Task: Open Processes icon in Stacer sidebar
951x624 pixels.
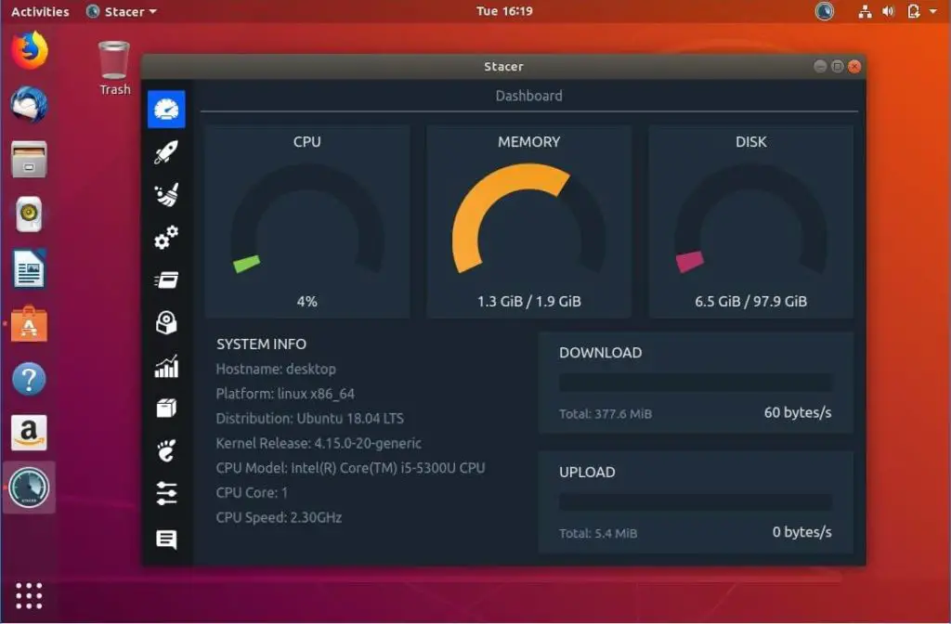Action: click(x=166, y=280)
